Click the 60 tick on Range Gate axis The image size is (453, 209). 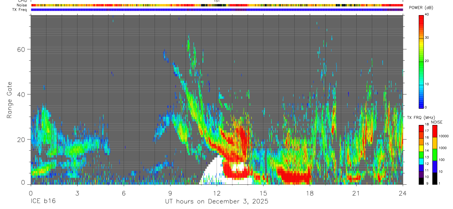coord(22,49)
